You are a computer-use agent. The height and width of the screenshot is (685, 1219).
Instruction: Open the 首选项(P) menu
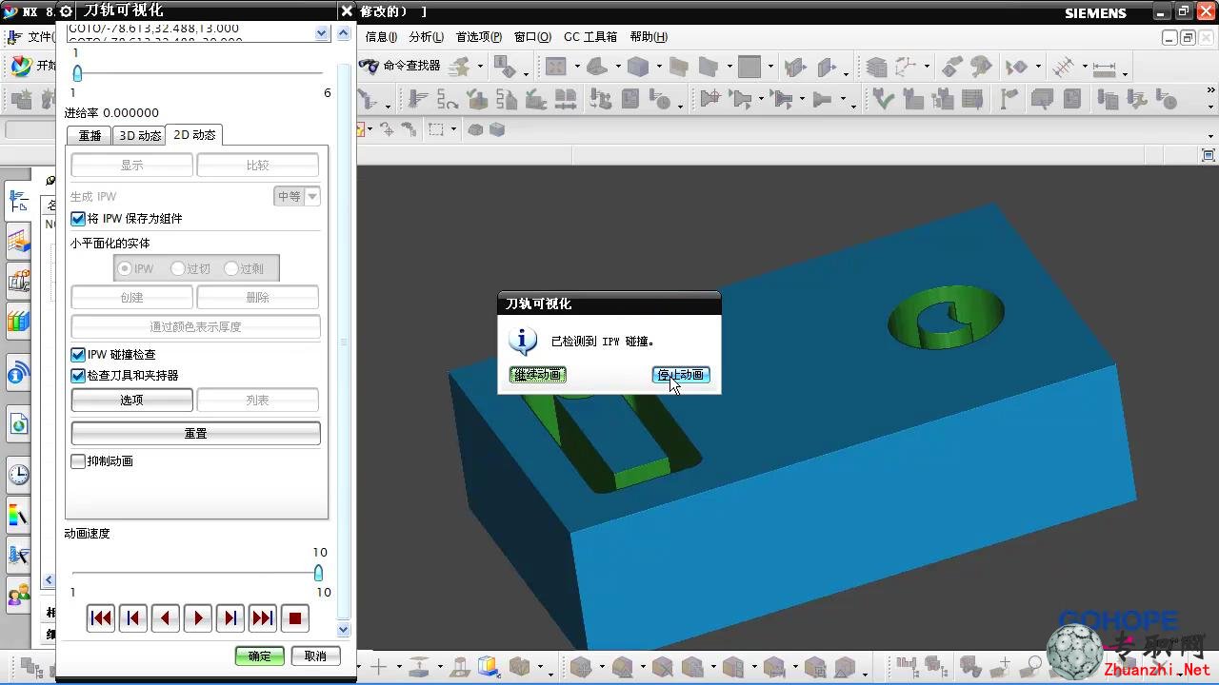[478, 37]
